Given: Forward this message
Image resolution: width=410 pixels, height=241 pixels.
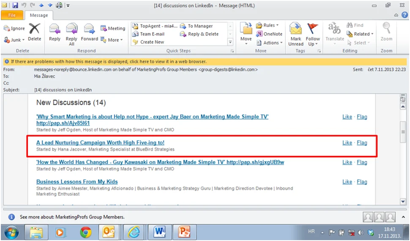Looking at the screenshot, I should coord(90,32).
